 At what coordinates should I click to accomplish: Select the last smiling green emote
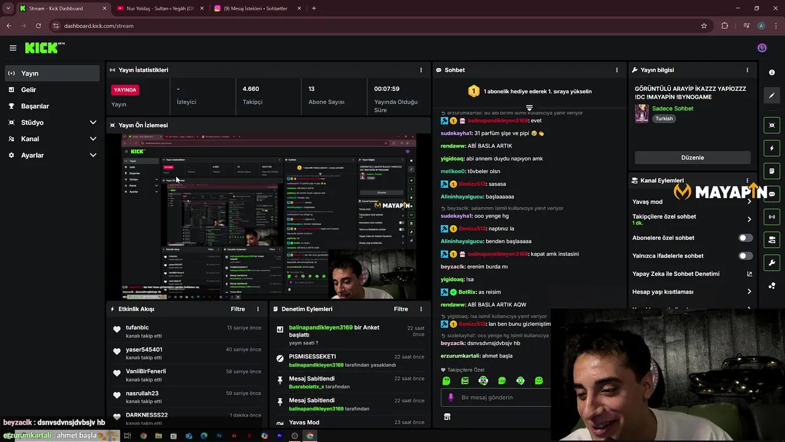(538, 381)
